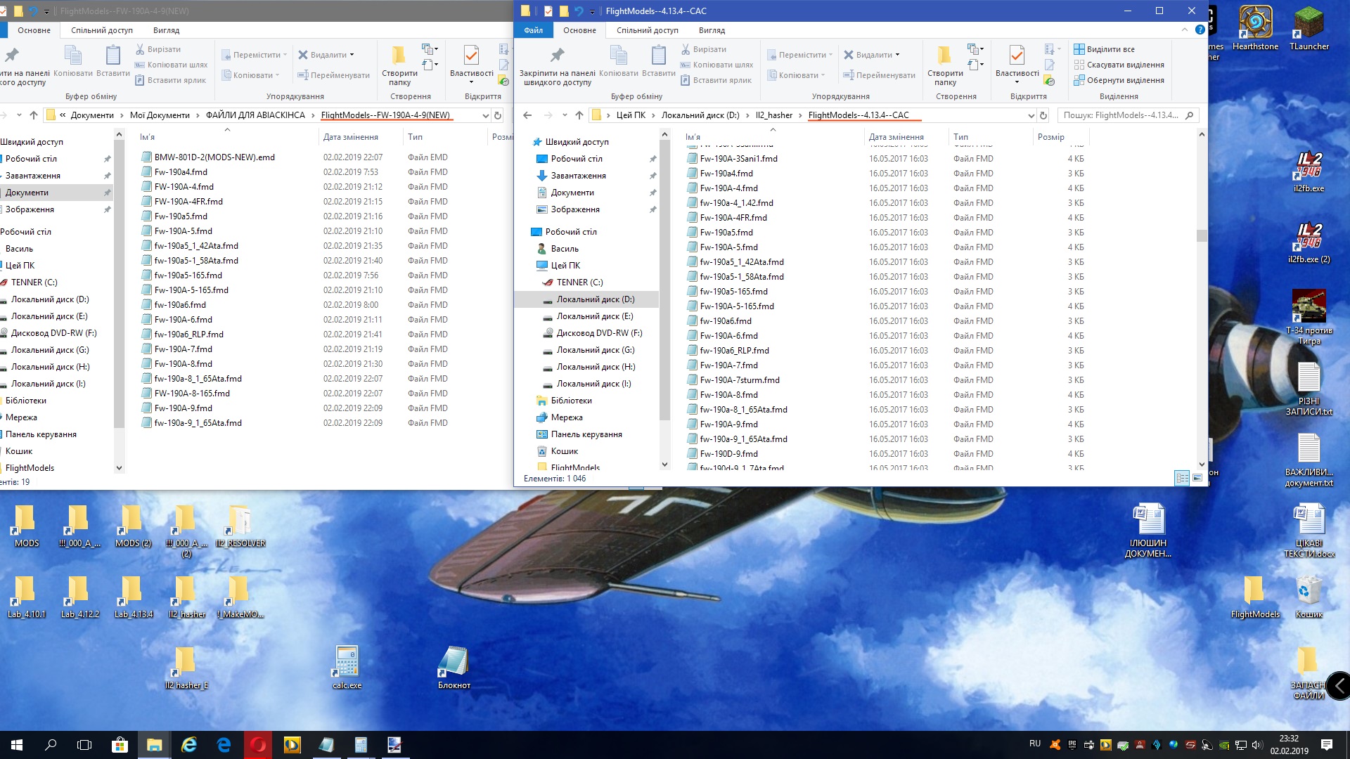Select file Fw-190A-7sturm.fmd in right window
Screen dimensions: 1350x759
(x=740, y=380)
